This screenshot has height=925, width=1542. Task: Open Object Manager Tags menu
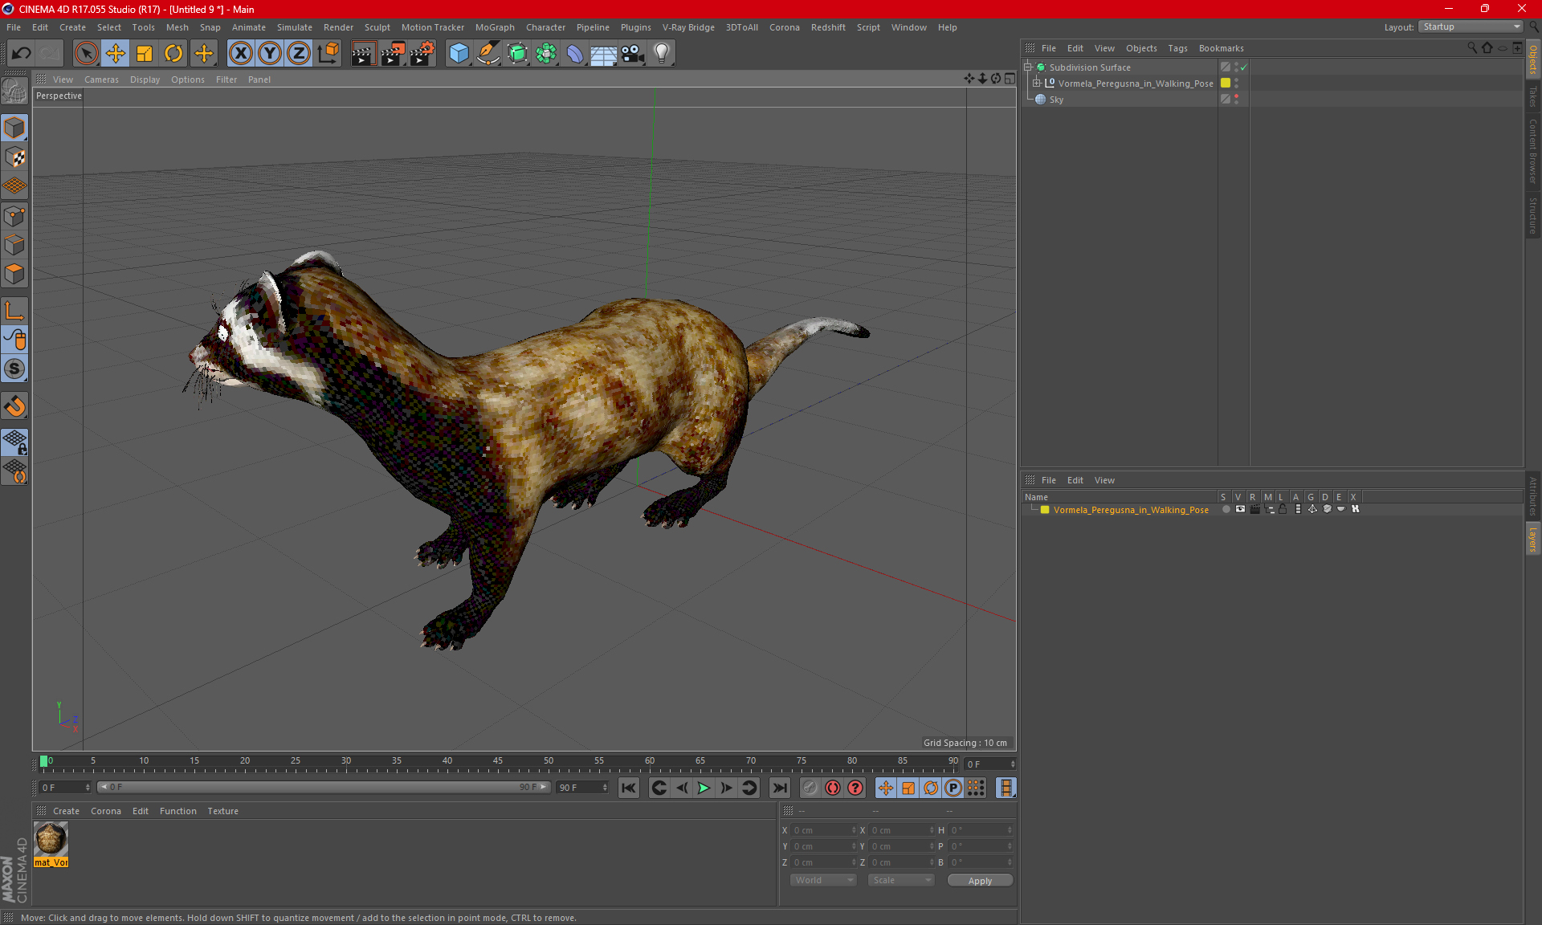(1177, 48)
